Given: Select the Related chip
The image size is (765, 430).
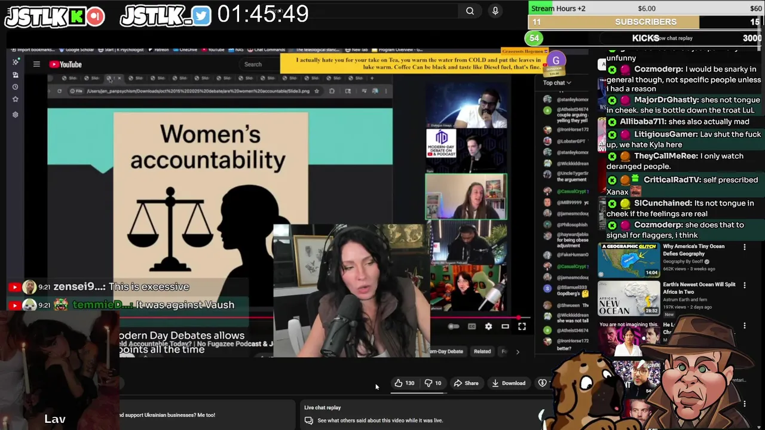Looking at the screenshot, I should [x=482, y=351].
